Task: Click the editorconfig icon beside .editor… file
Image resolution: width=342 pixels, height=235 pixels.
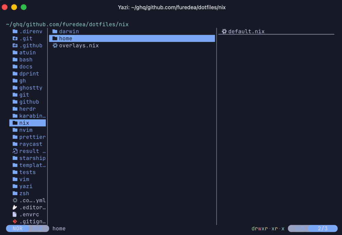Action: 15,207
